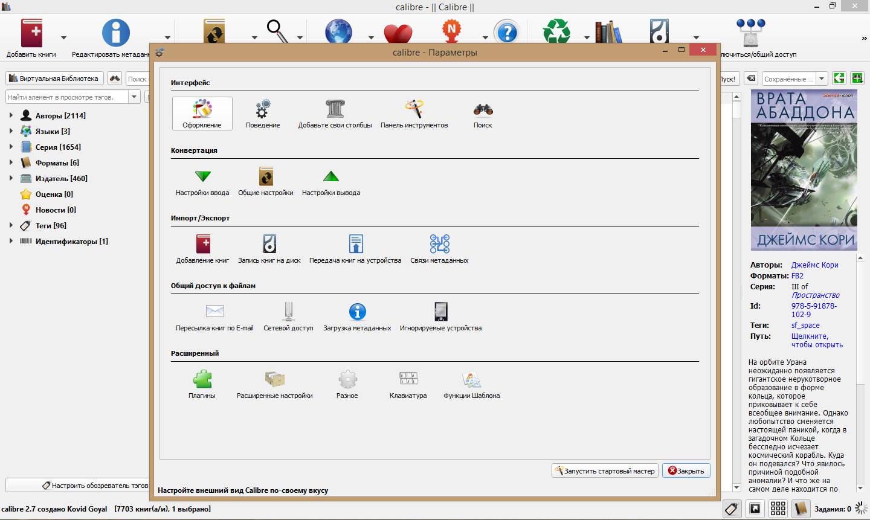Click the library bookshelf toolbar icon
870x520 pixels.
(608, 32)
